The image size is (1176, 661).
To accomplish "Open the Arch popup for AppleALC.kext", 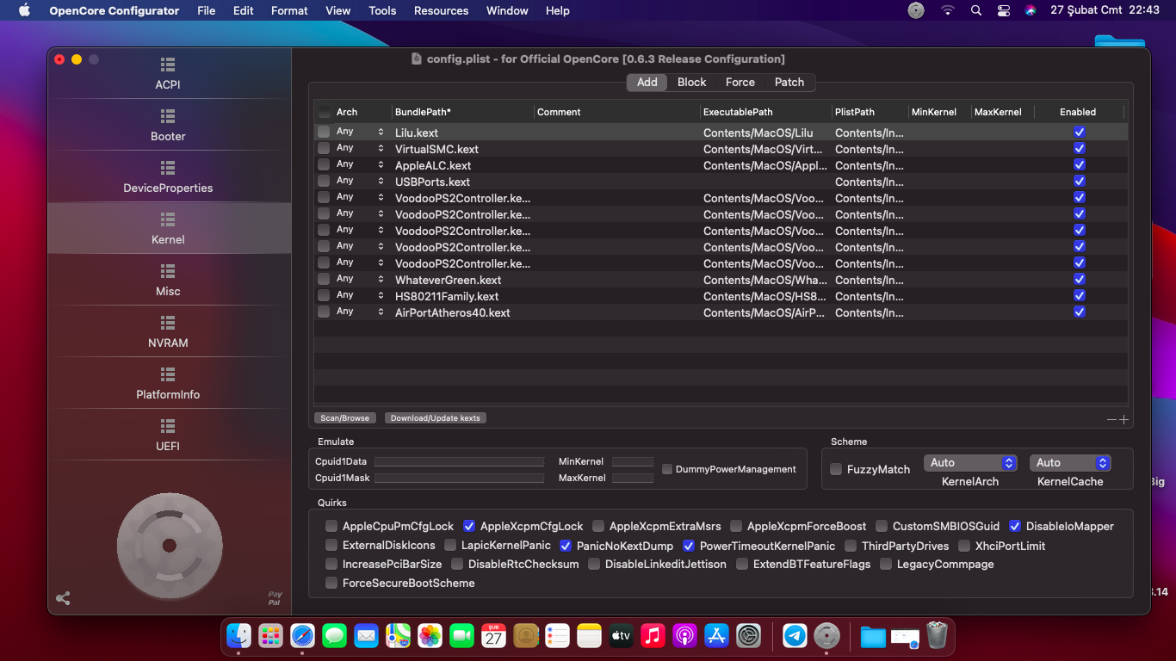I will point(361,164).
